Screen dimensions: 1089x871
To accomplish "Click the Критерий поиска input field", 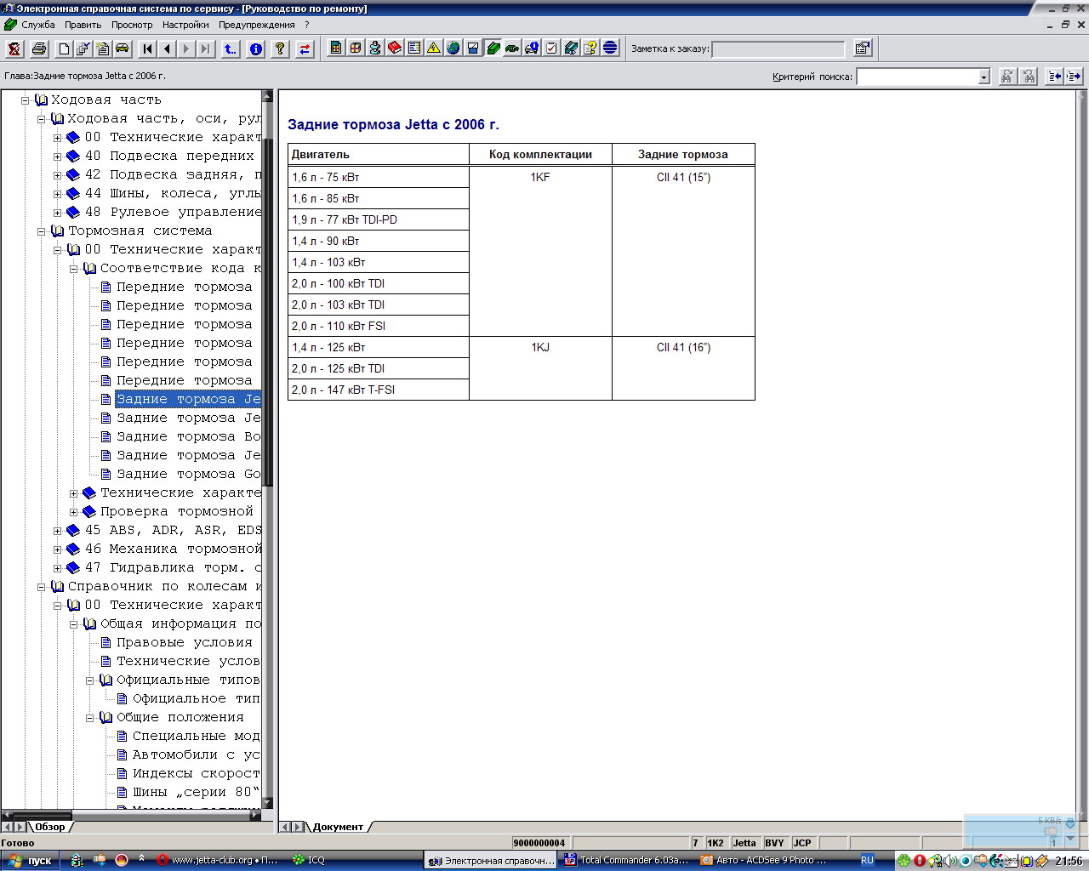I will click(x=917, y=77).
